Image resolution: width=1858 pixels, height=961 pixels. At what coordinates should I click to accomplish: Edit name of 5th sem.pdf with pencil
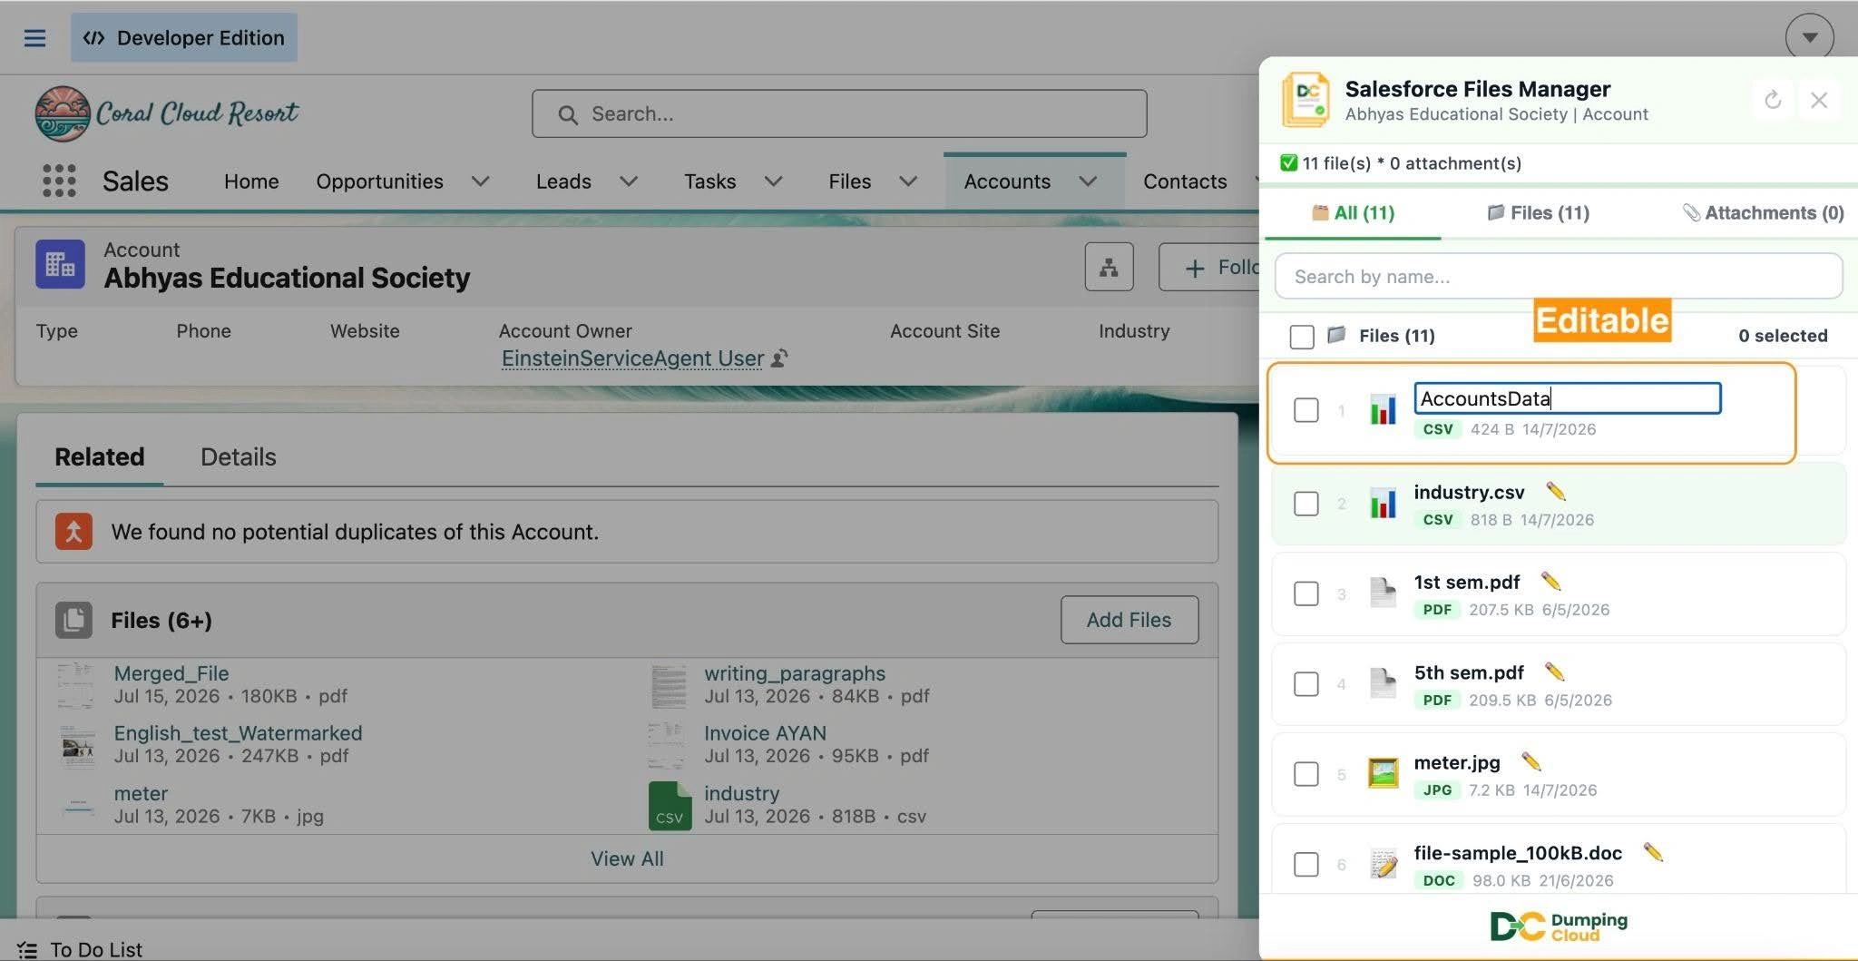1554,672
